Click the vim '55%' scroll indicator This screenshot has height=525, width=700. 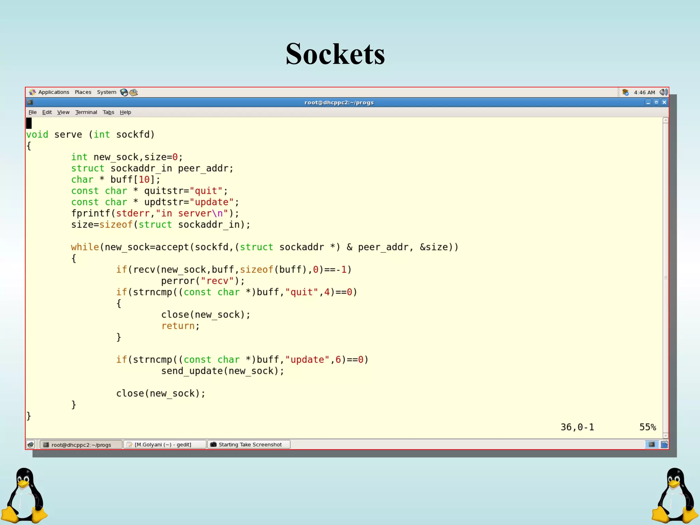648,427
